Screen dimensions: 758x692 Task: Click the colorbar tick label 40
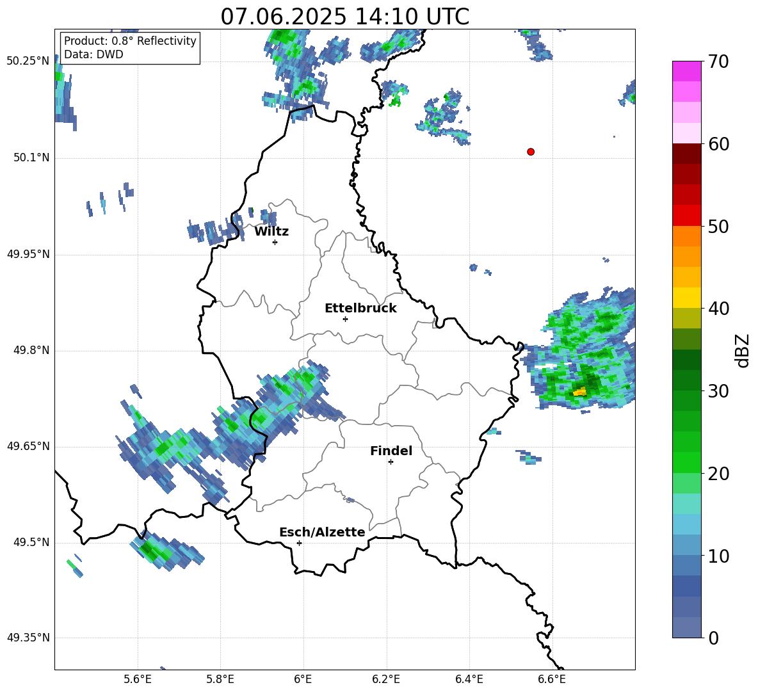click(718, 309)
